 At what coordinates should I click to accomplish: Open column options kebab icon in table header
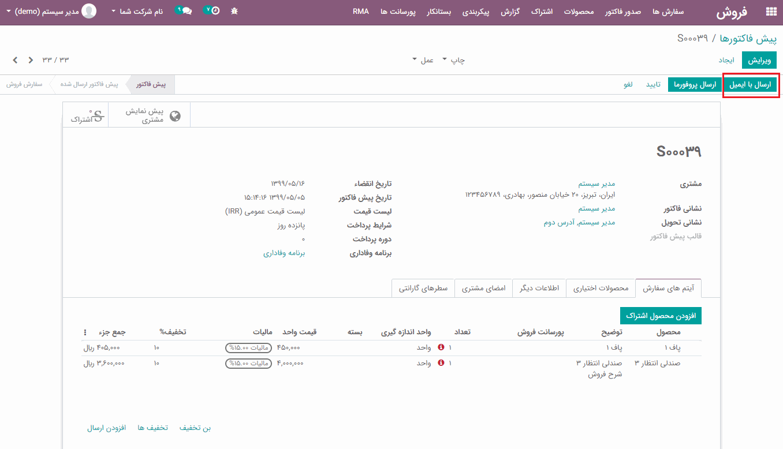(85, 332)
